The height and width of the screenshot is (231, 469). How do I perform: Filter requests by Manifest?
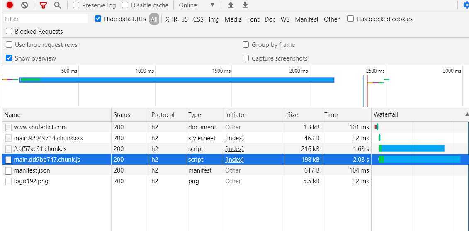(307, 19)
